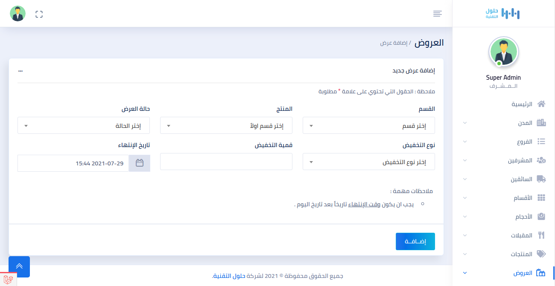
Task: Click the tag icon for المنتجات
Action: 541,254
